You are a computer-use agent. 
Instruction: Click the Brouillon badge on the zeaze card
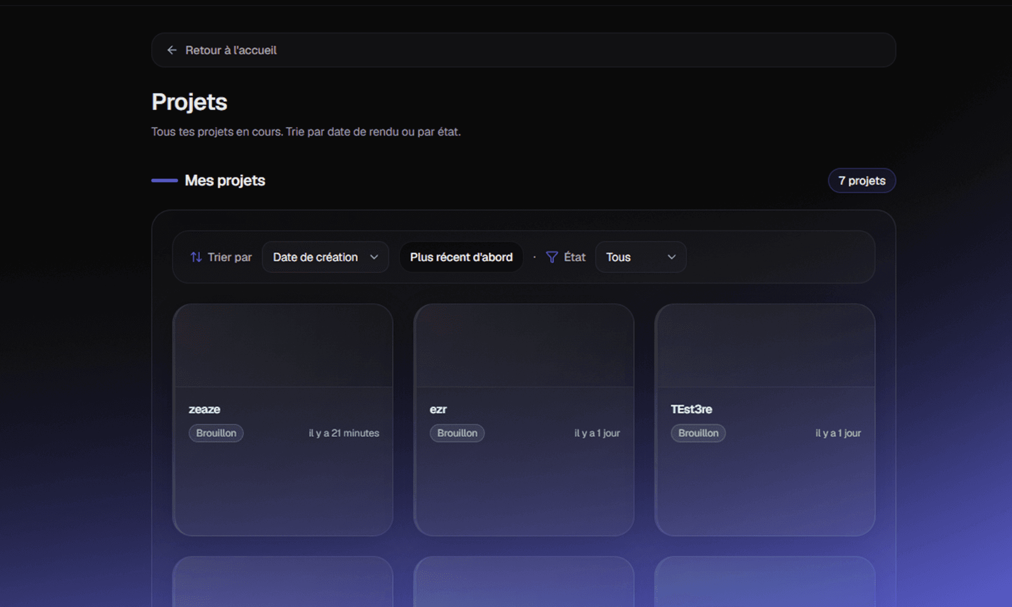click(216, 433)
